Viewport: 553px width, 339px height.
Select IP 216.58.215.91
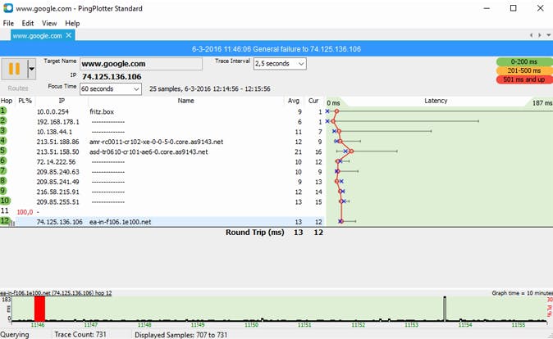(57, 192)
